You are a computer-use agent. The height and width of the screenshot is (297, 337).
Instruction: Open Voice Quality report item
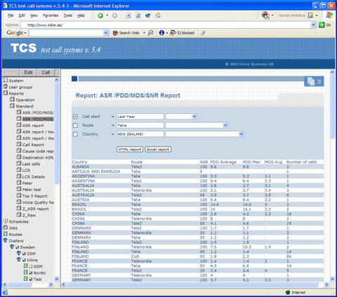coord(38,202)
